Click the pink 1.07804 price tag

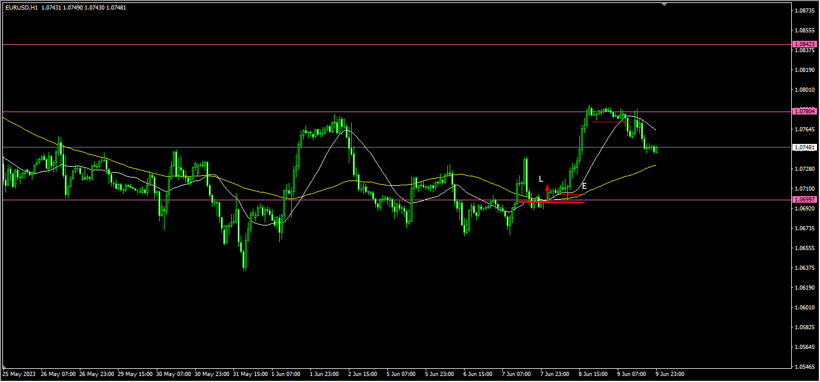[x=804, y=112]
